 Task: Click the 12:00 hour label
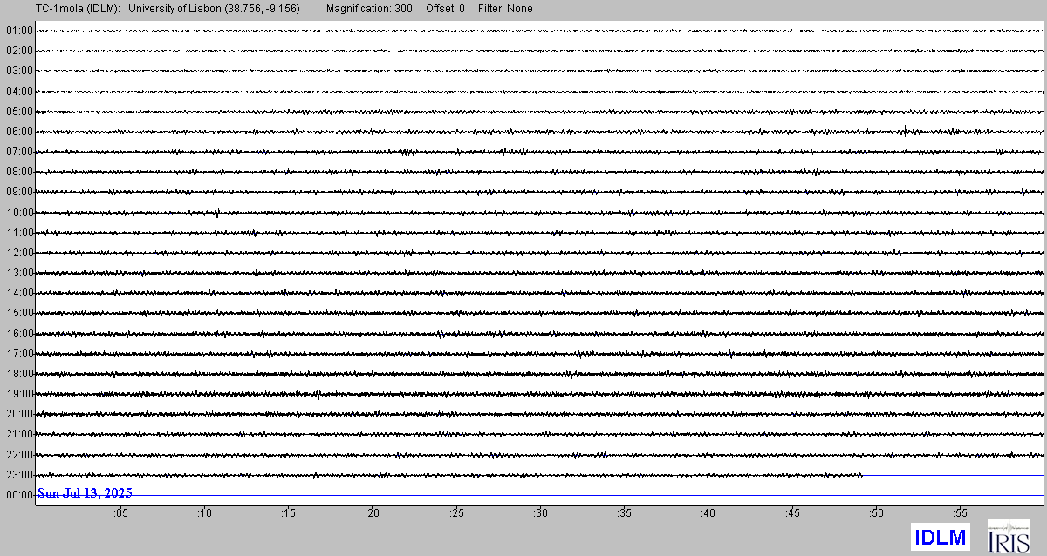click(19, 253)
